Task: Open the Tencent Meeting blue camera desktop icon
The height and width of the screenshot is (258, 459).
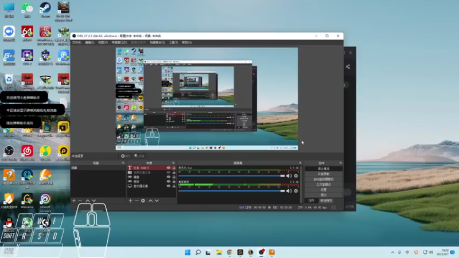Action: (x=9, y=34)
